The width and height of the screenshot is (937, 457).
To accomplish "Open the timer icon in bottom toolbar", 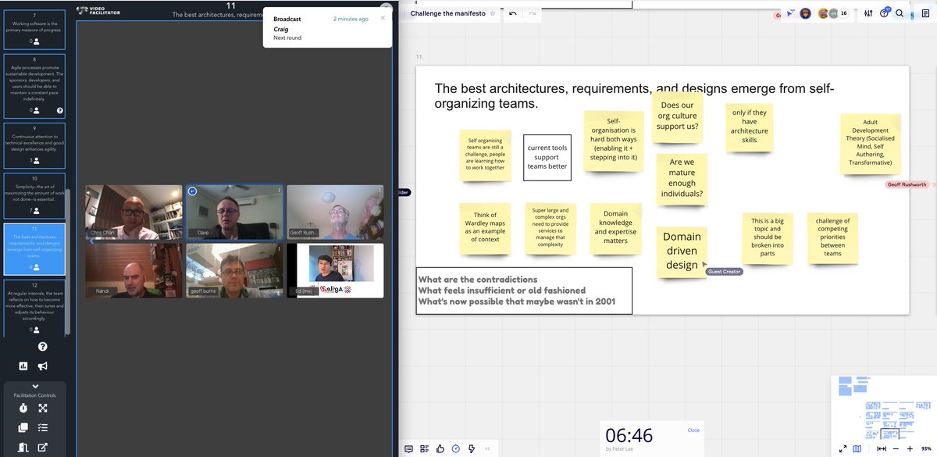I will 456,448.
